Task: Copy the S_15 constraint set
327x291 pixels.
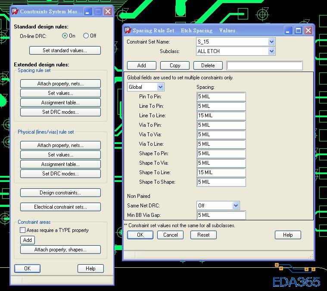Action: (175, 66)
